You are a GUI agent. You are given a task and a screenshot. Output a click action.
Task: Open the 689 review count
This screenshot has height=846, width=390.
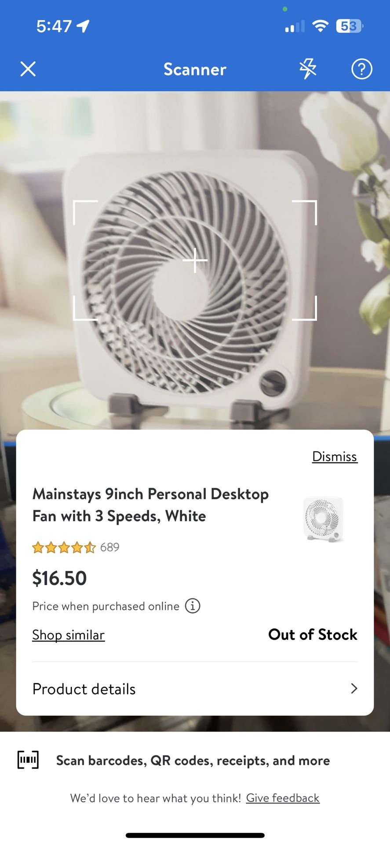pos(110,547)
